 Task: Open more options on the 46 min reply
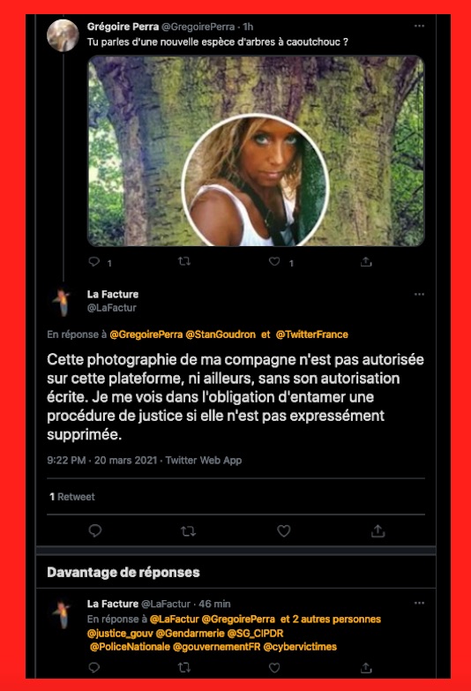(x=419, y=603)
